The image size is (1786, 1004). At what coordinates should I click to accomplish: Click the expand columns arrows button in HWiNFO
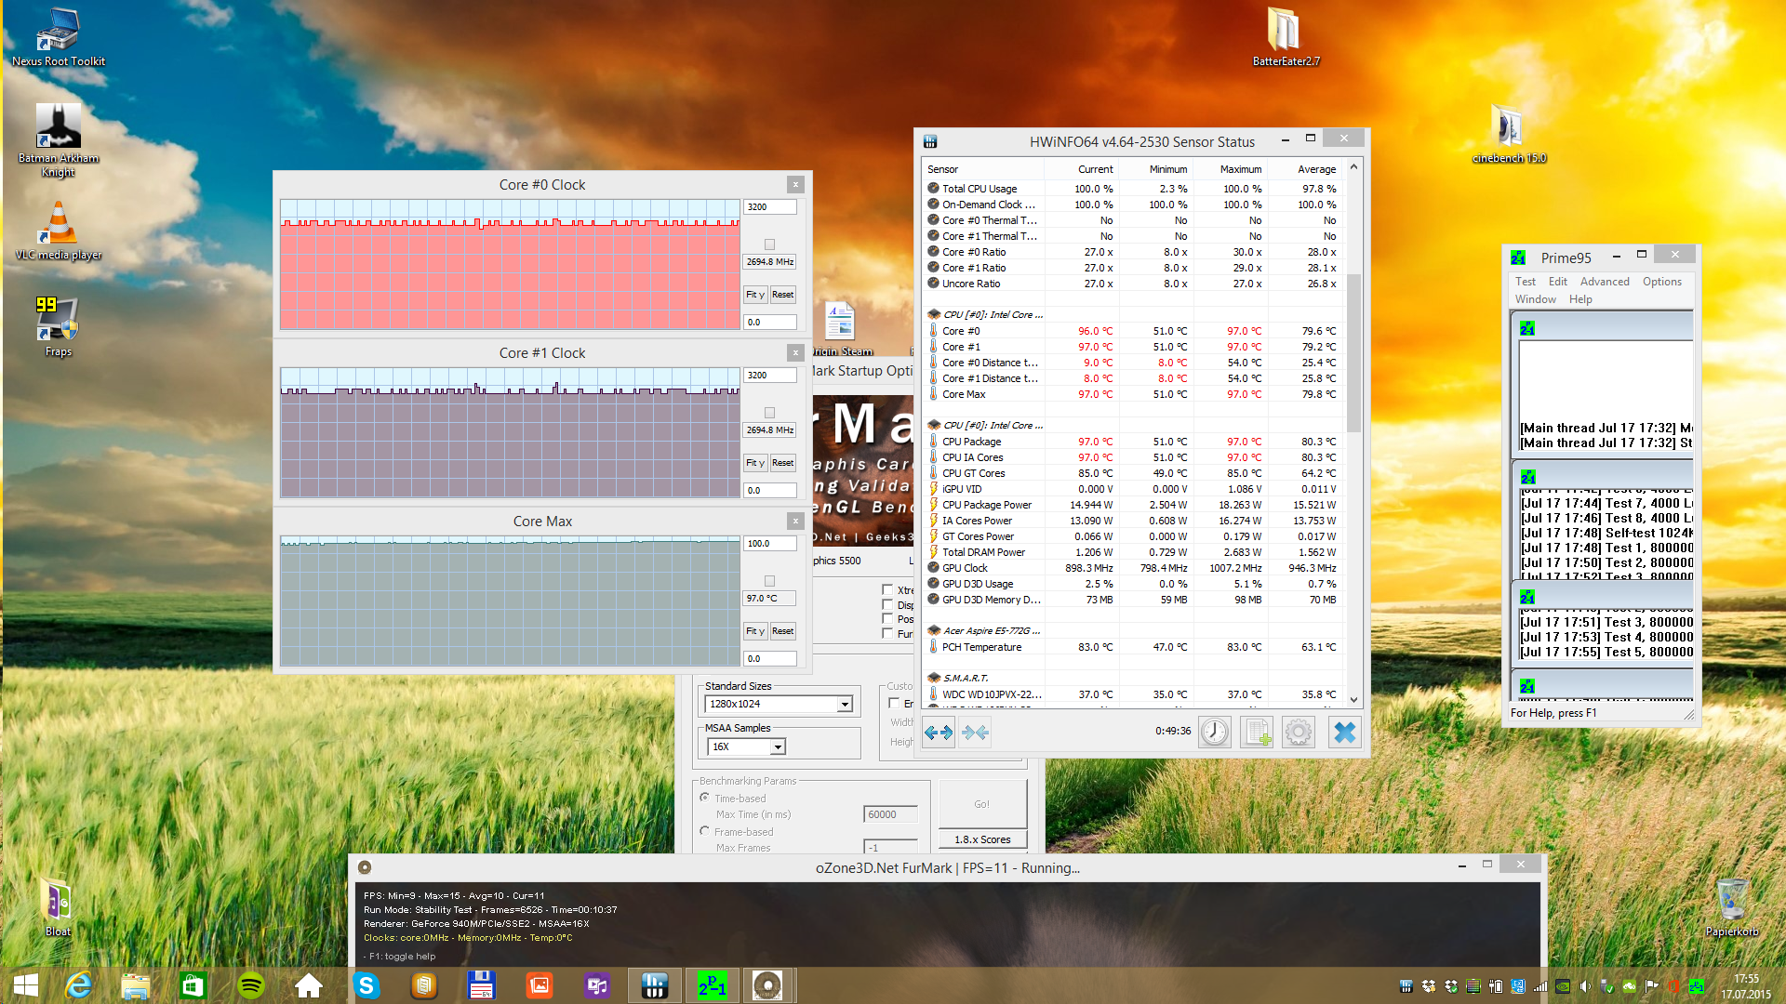[x=939, y=733]
